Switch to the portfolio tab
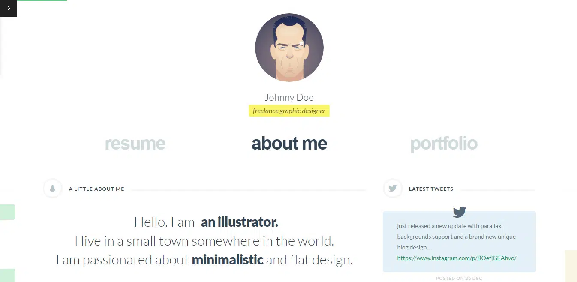 coord(444,144)
